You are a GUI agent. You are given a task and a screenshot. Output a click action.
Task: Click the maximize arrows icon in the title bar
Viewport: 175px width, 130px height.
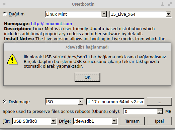(x=170, y=4)
